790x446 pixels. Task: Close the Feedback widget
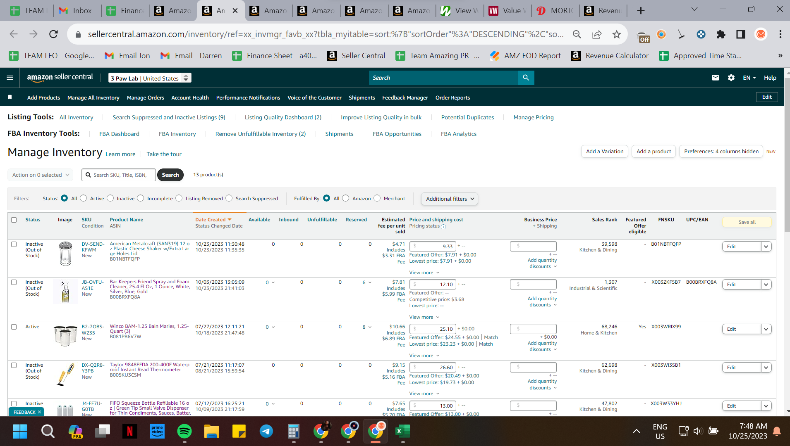pos(40,412)
